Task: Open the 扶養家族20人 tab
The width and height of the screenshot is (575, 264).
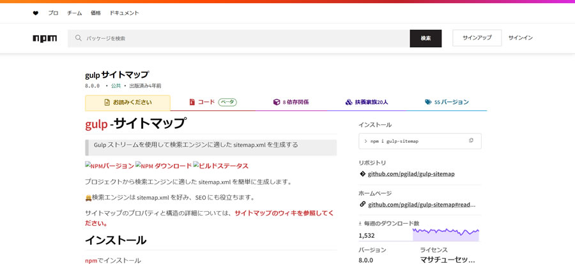Action: click(367, 103)
